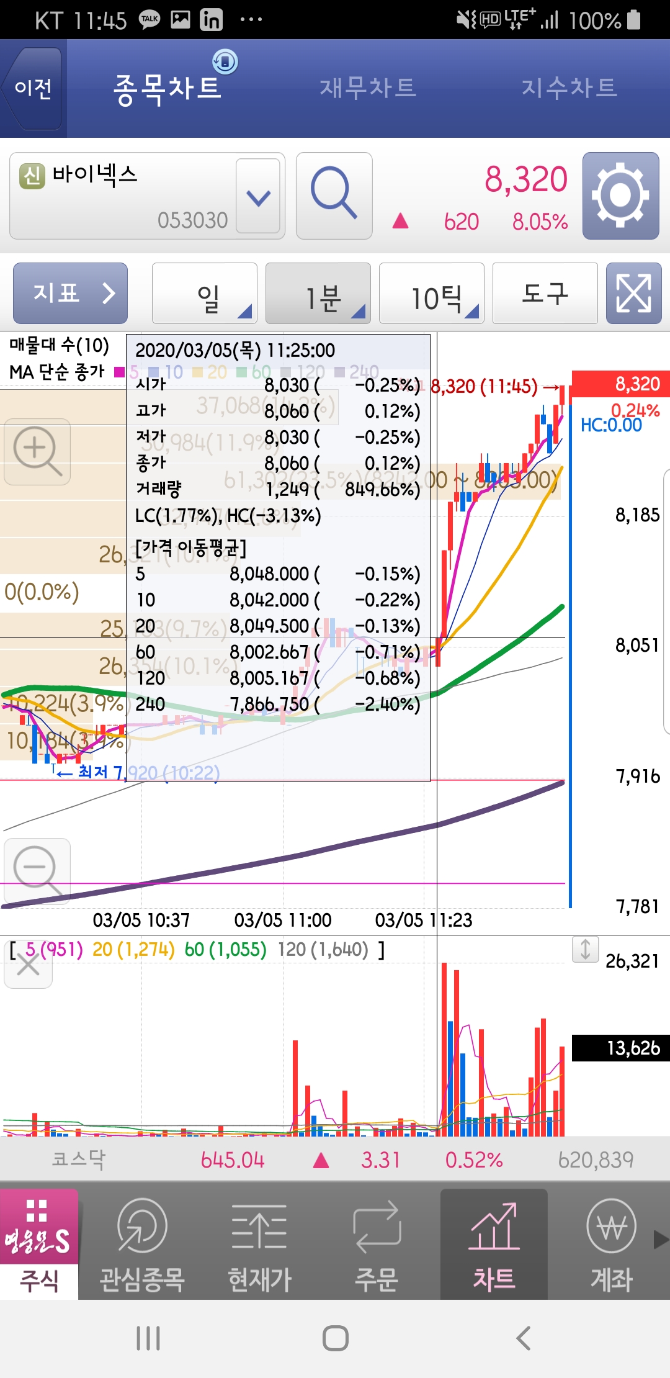This screenshot has height=1378, width=670.
Task: Switch to the 종목차트 tab
Action: 167,88
